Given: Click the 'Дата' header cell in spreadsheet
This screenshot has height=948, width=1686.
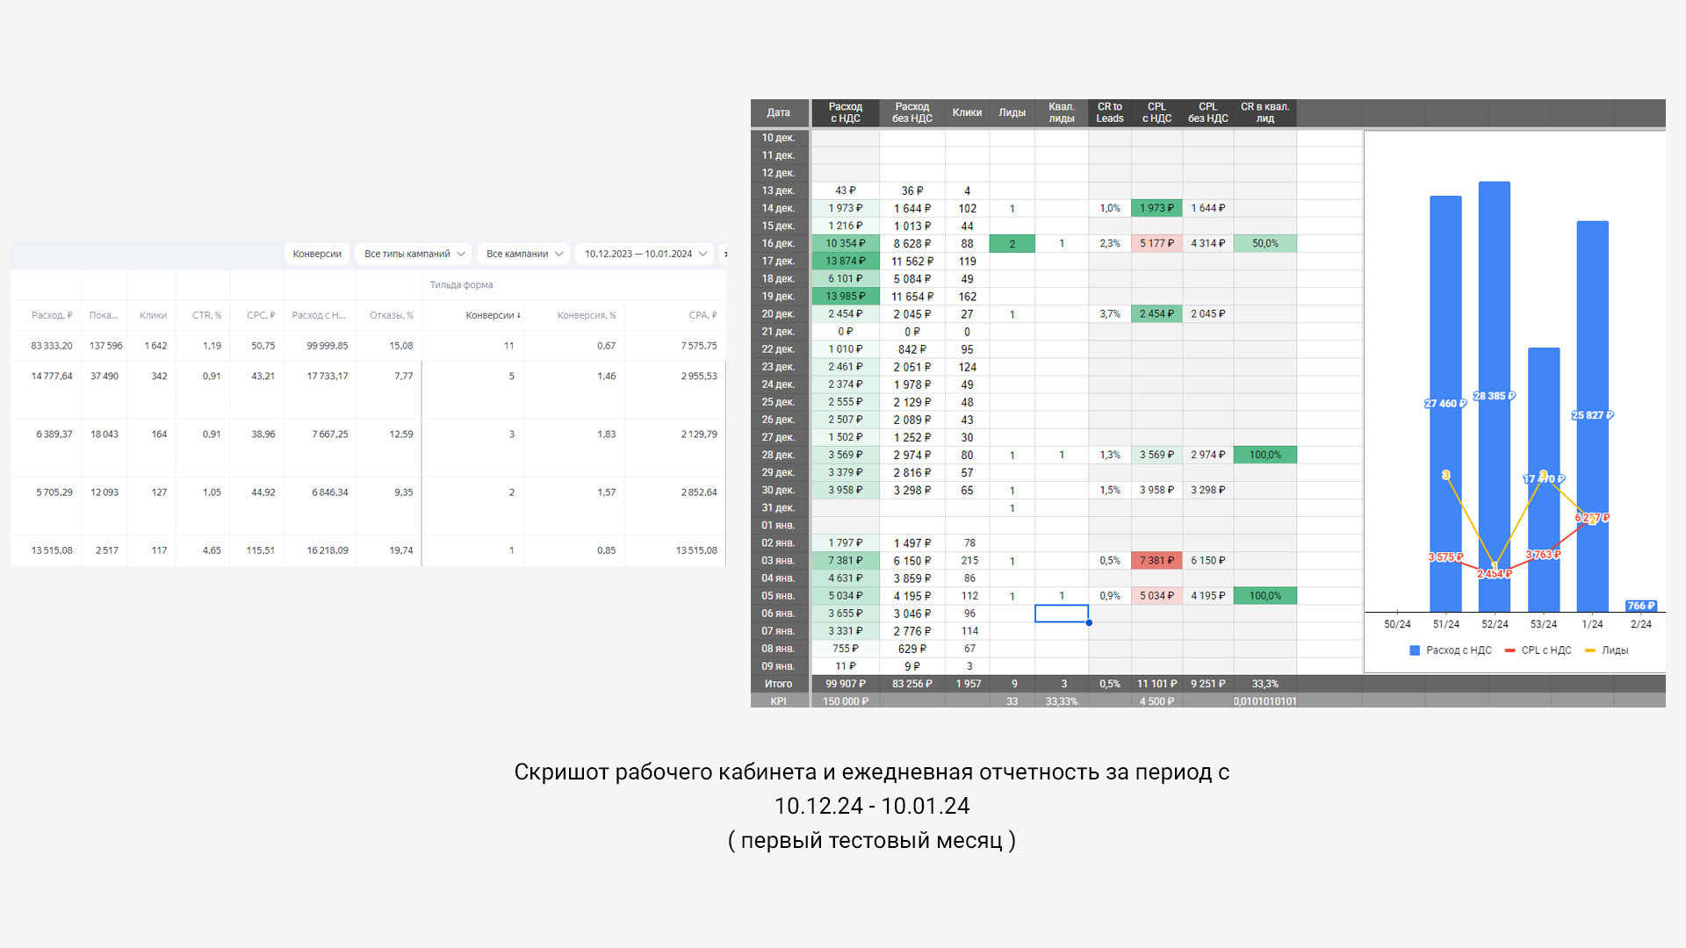Looking at the screenshot, I should pos(778,113).
